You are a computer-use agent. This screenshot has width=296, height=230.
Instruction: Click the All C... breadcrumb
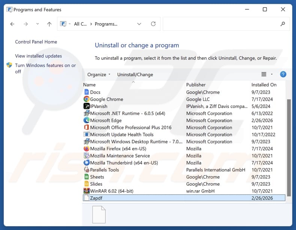point(80,24)
